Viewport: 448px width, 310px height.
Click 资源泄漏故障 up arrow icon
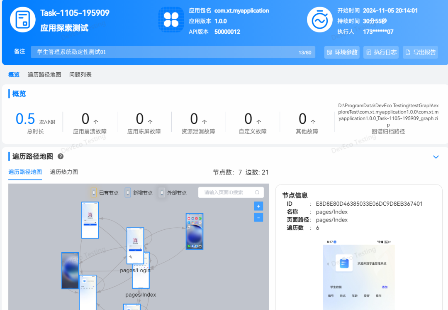[205, 122]
